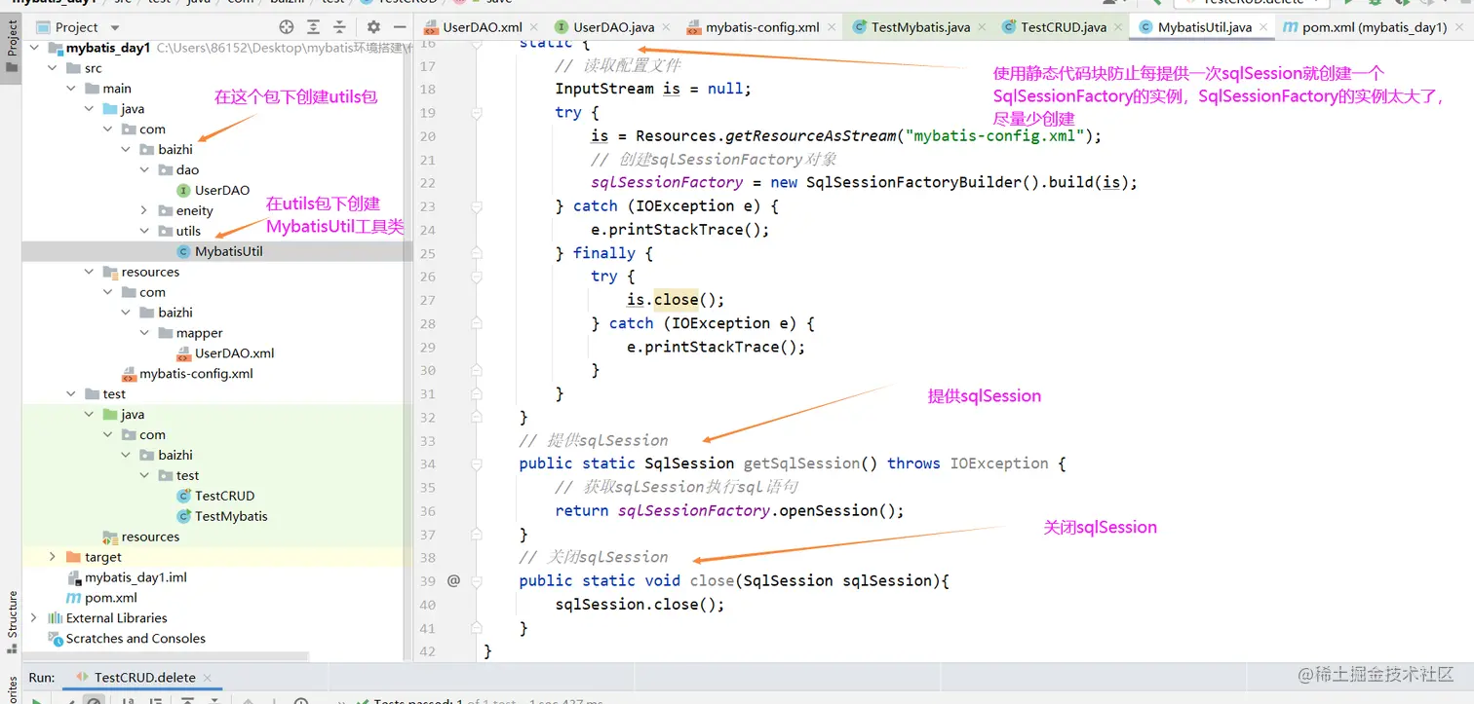Collapse the main folder node
1474x704 pixels.
[71, 89]
